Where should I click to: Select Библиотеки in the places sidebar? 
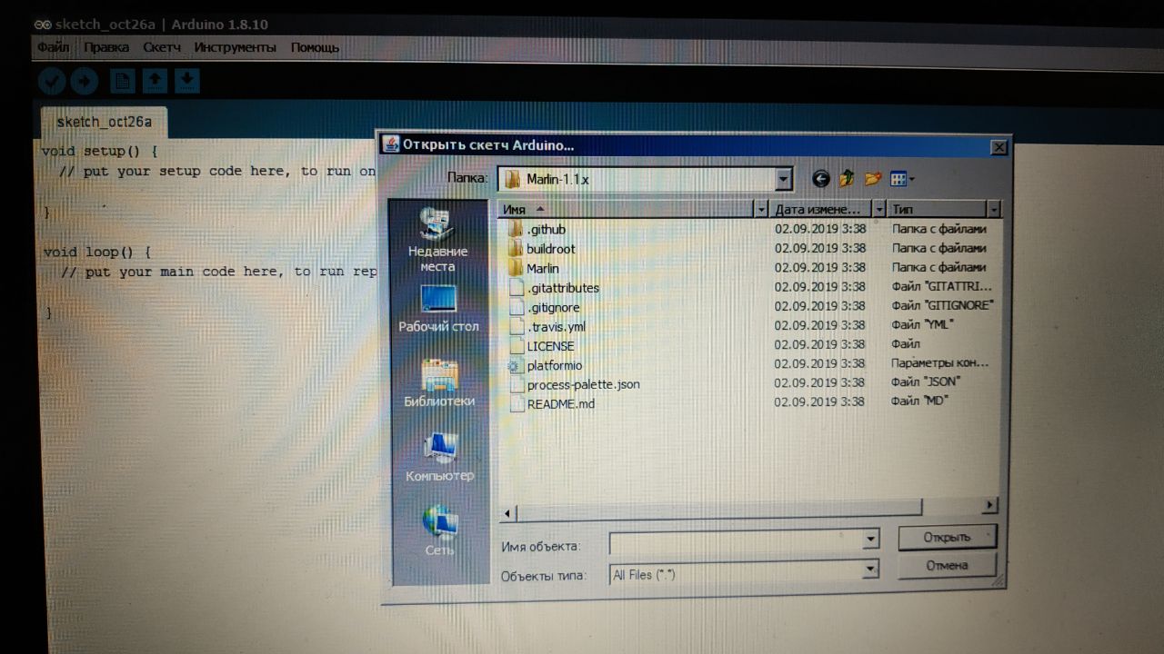pyautogui.click(x=439, y=382)
